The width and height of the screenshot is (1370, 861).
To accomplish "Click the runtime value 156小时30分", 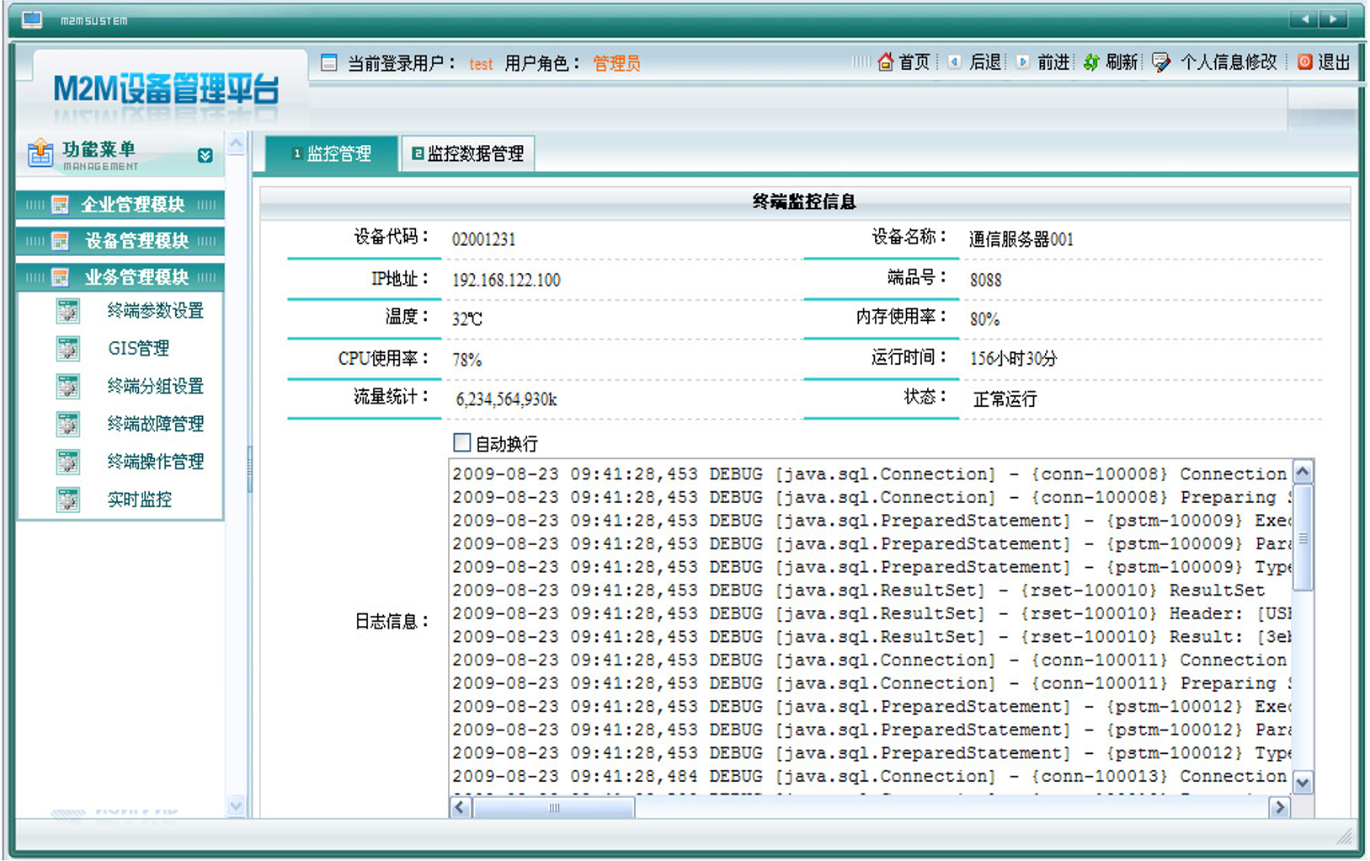I will tap(1013, 359).
